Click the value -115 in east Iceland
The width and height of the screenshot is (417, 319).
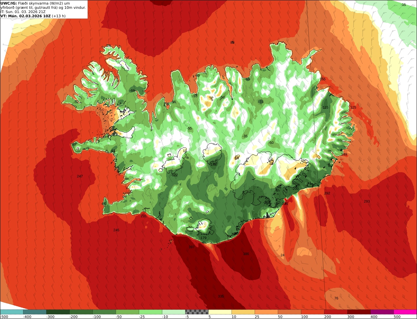(x=325, y=107)
